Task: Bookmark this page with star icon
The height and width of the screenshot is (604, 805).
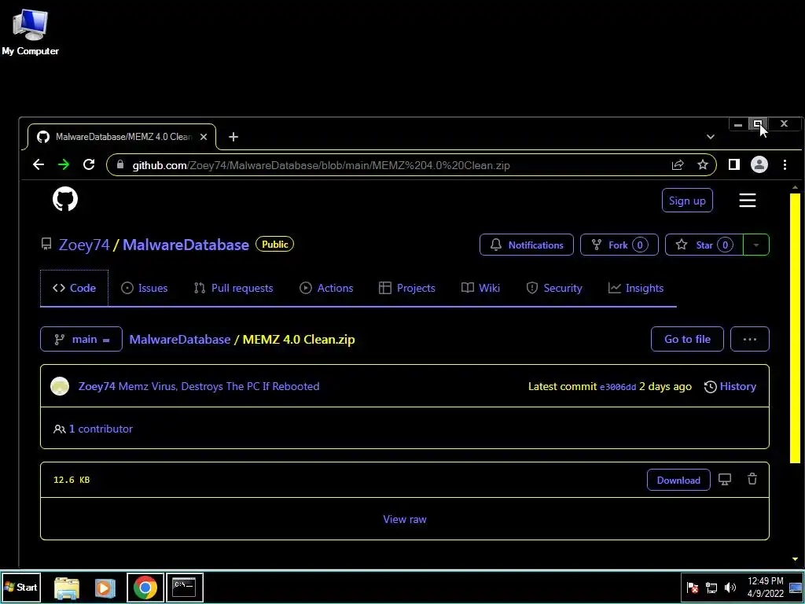Action: [703, 165]
